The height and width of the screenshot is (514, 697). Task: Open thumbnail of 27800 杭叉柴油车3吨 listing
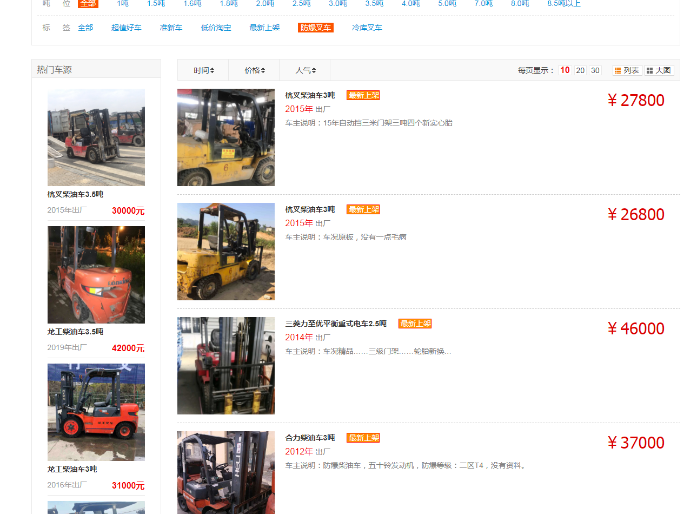pos(226,137)
